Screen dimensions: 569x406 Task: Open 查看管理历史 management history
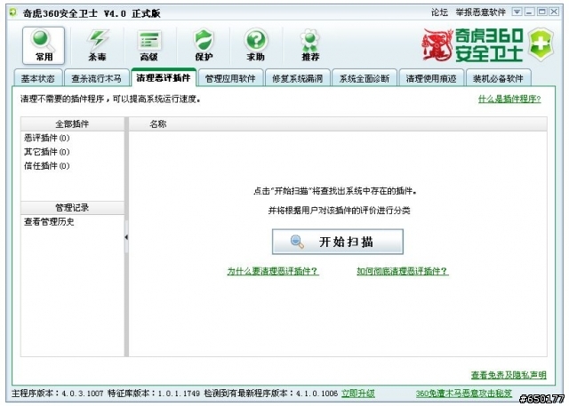(49, 222)
